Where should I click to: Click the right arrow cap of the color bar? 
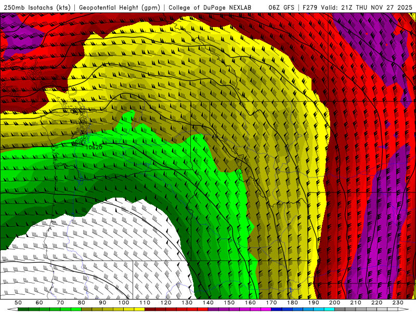(x=404, y=309)
